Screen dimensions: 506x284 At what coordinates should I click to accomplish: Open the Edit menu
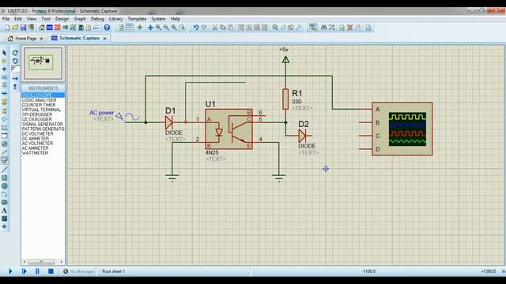click(x=18, y=19)
